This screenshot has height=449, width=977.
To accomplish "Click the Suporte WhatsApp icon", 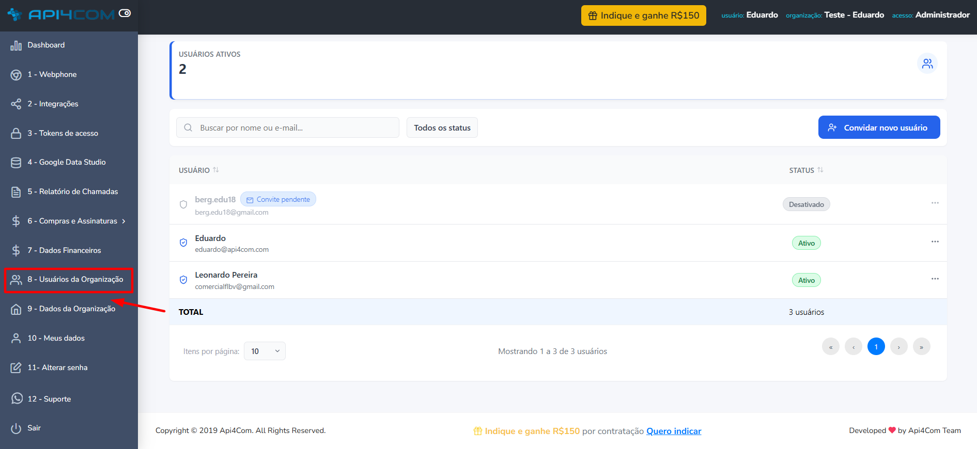I will tap(17, 398).
